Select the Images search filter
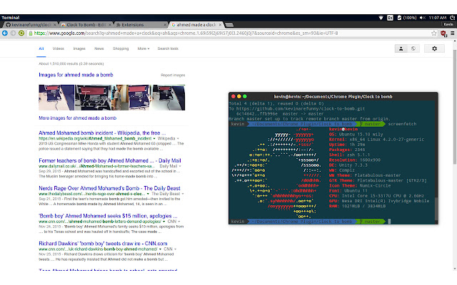The image size is (457, 285). (x=79, y=48)
